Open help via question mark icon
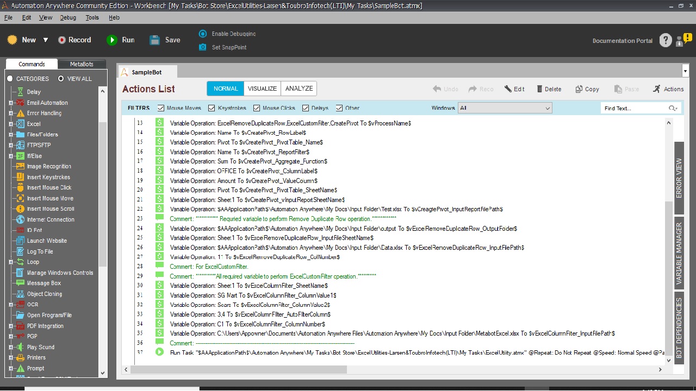This screenshot has height=391, width=696. pyautogui.click(x=666, y=40)
